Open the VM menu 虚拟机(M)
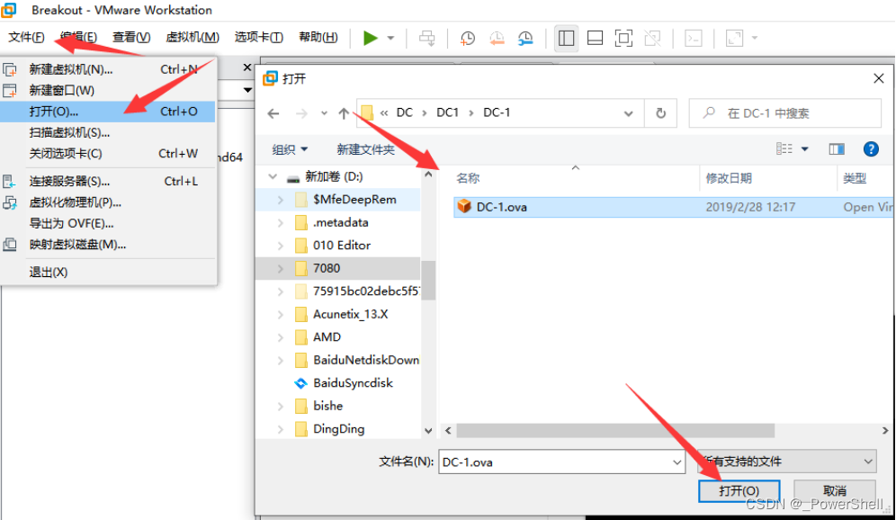This screenshot has width=896, height=520. (x=193, y=37)
